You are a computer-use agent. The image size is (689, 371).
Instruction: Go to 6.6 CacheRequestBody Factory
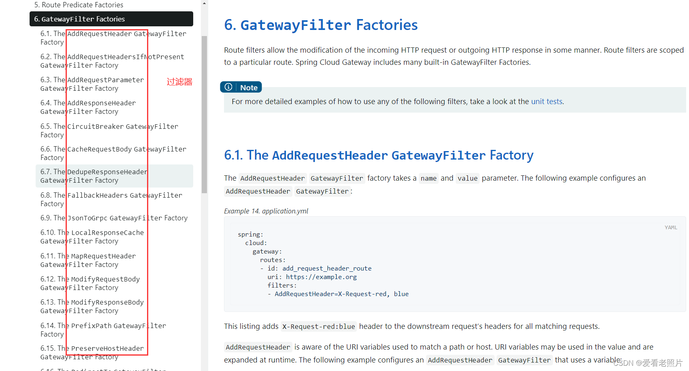point(113,153)
